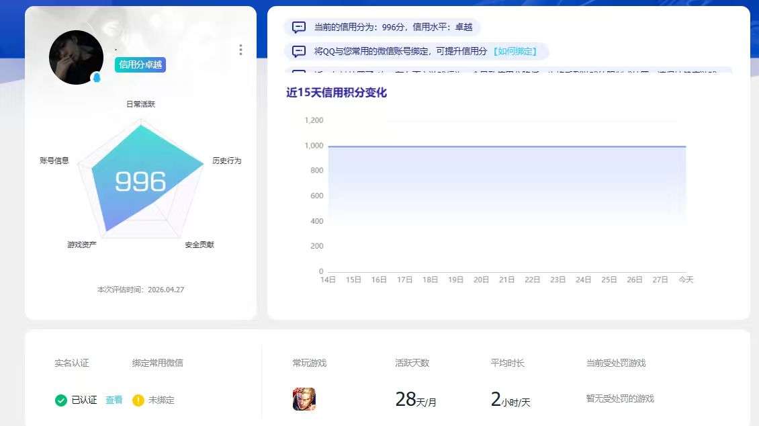Click the 安全贡献 radar axis label

(x=200, y=245)
